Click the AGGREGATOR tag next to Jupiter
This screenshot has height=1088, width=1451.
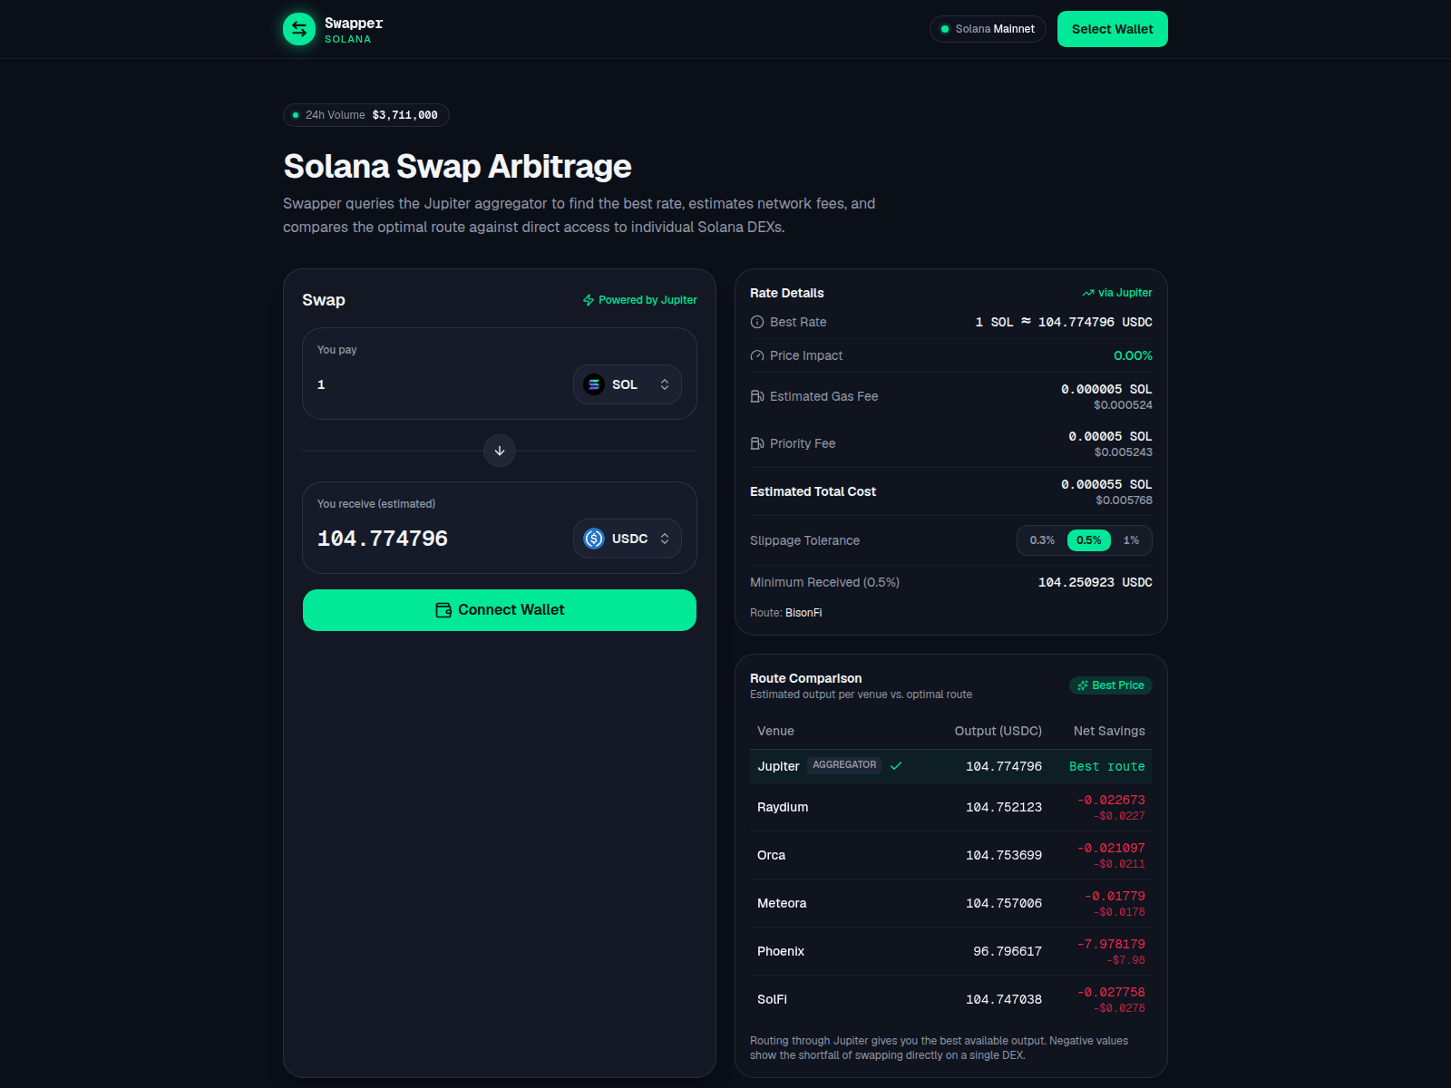(x=844, y=765)
